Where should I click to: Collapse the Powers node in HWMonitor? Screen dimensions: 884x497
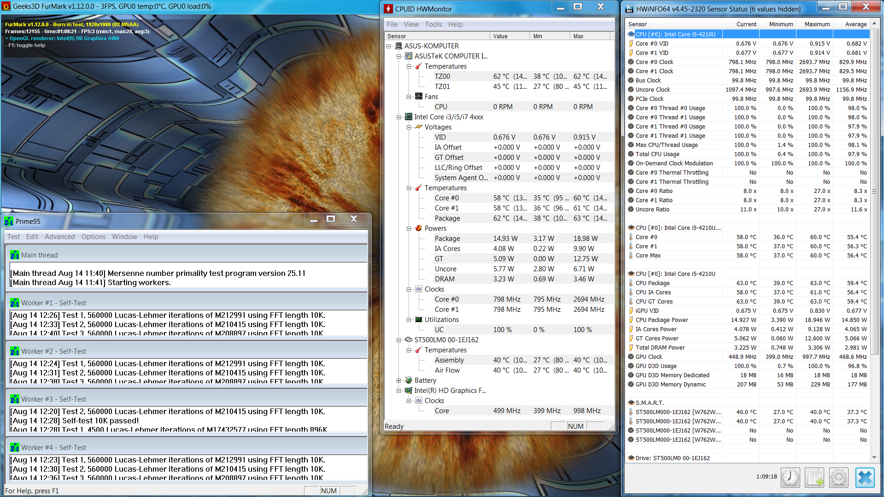(x=409, y=228)
